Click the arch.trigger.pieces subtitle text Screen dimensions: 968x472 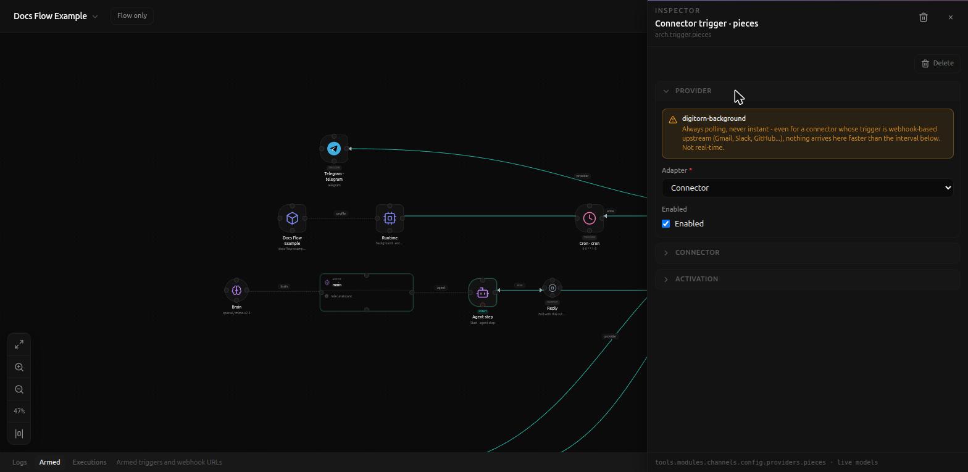click(683, 35)
